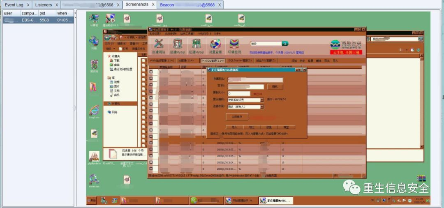The image size is (444, 208).
Task: Click the green-icon taskbar item
Action: [206, 201]
